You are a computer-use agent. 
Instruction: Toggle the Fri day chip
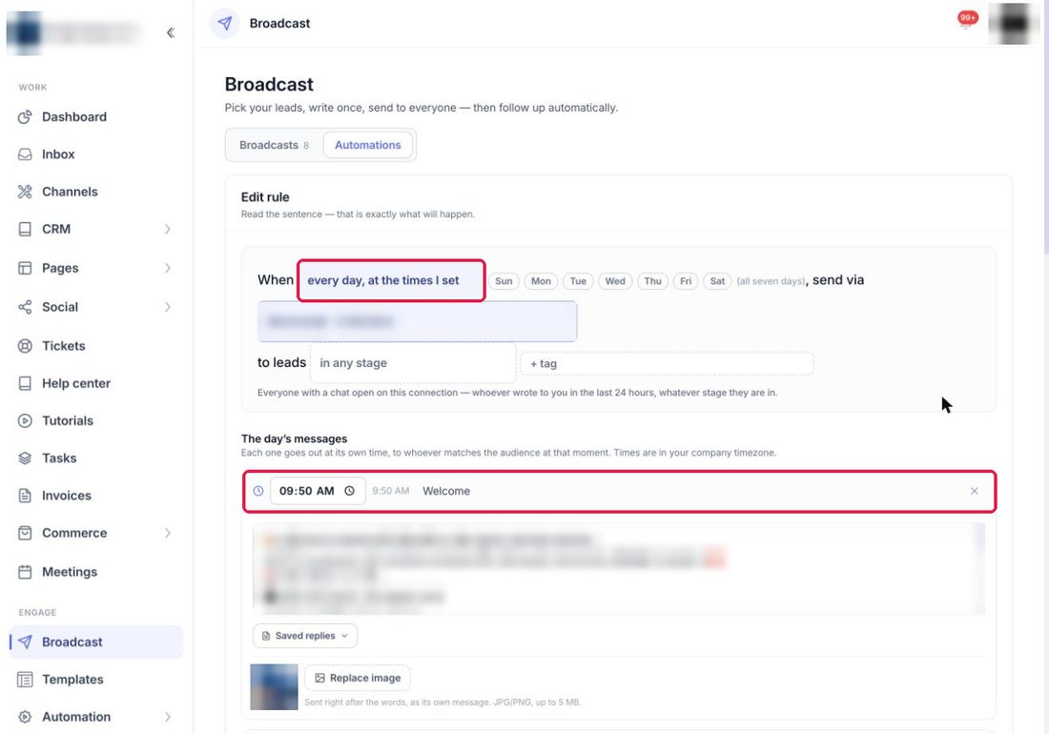tap(686, 281)
